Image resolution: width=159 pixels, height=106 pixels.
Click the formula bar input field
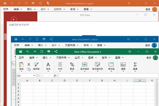pos(106,76)
